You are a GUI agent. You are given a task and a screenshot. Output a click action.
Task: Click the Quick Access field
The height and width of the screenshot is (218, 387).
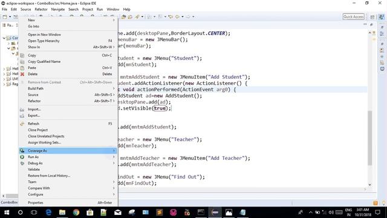[353, 16]
